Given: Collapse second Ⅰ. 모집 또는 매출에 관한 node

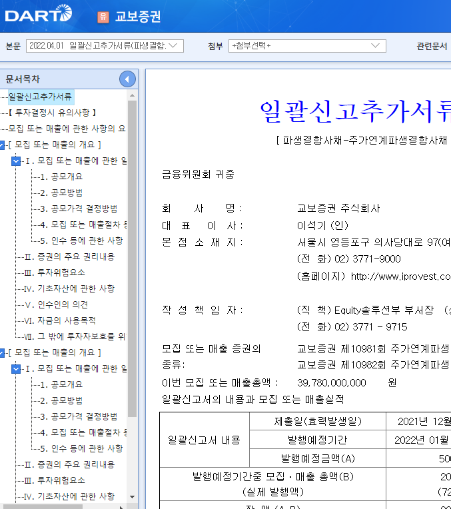Looking at the screenshot, I should click(16, 368).
